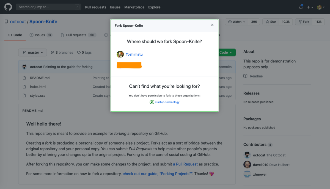Click the 3 branches link
This screenshot has width=330, height=189.
coord(62,53)
